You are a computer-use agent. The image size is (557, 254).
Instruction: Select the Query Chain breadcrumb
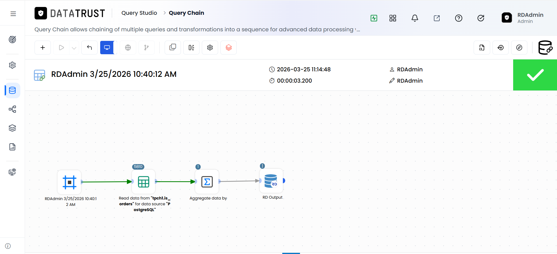pos(186,13)
